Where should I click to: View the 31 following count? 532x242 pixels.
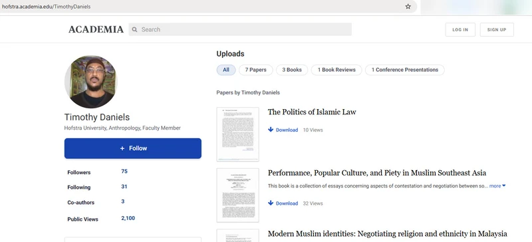(124, 186)
